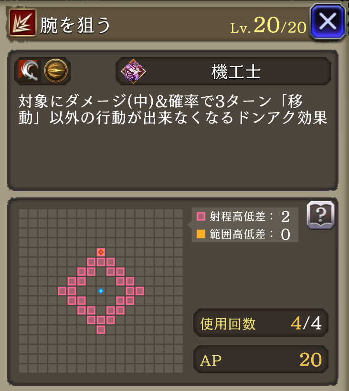Tap the skill description text box
This screenshot has width=349, height=391.
pyautogui.click(x=173, y=121)
